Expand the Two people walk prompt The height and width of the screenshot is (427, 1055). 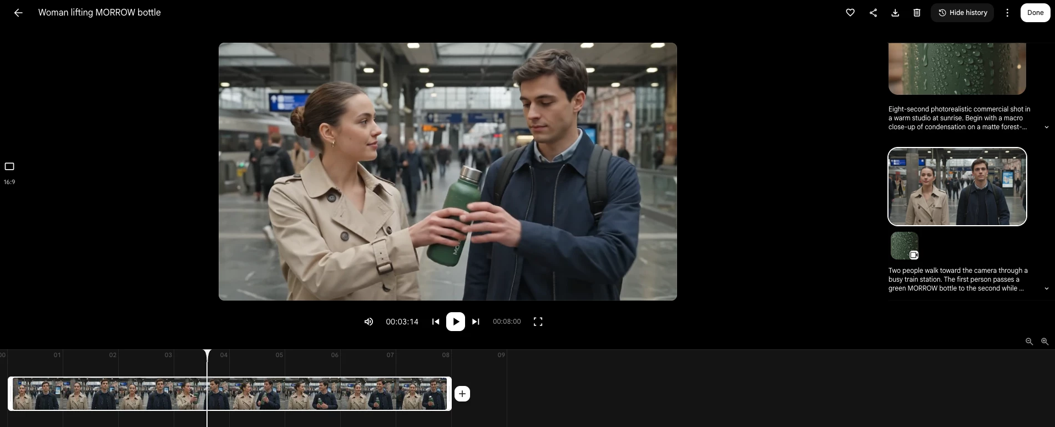(1047, 288)
